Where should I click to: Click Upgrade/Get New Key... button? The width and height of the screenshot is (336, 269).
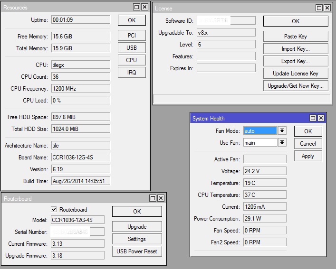point(295,86)
